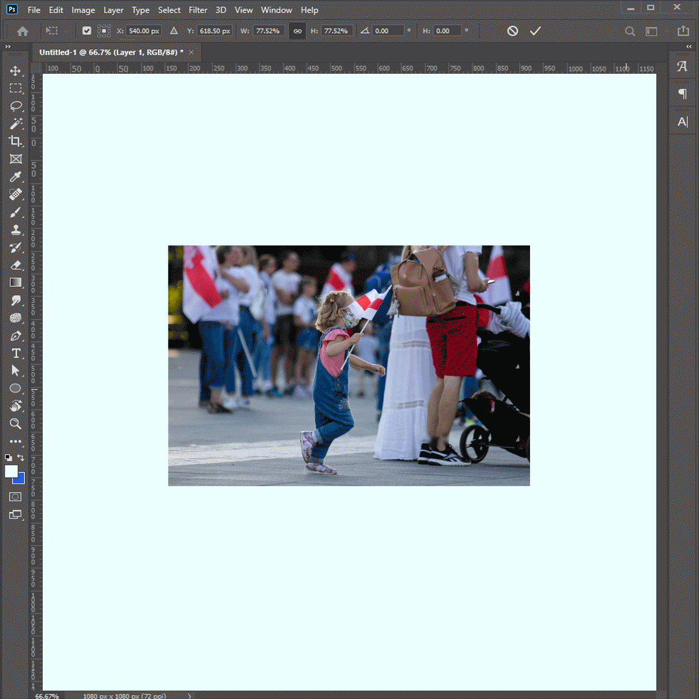Commit the transform with the checkmark

click(535, 30)
